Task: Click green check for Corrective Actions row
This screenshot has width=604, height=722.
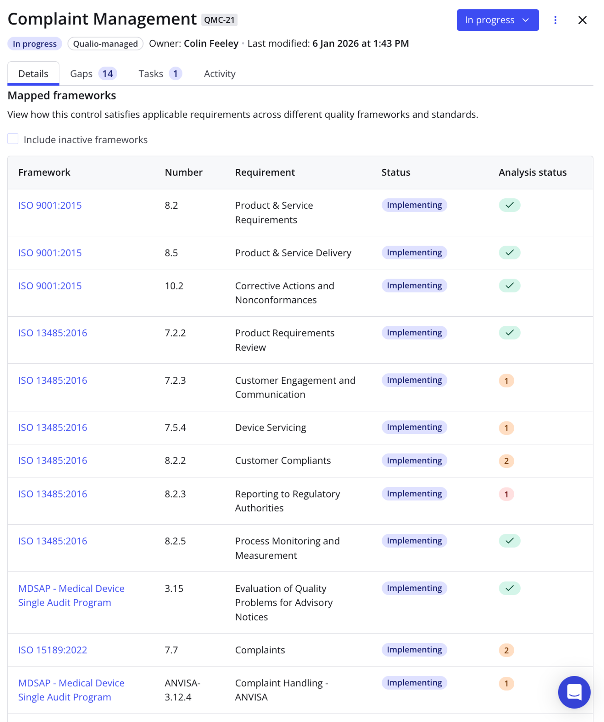Action: coord(510,285)
